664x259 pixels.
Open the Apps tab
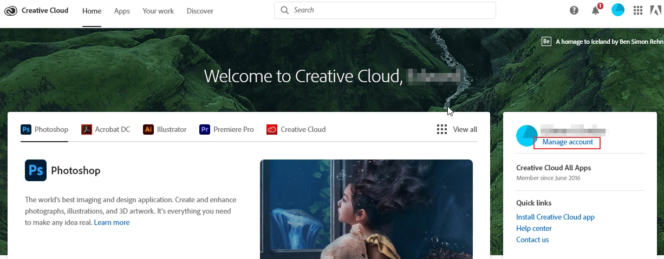(x=122, y=11)
